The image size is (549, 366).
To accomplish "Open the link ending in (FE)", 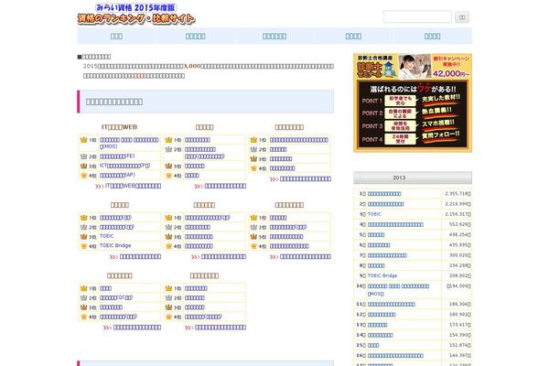I will (x=117, y=156).
